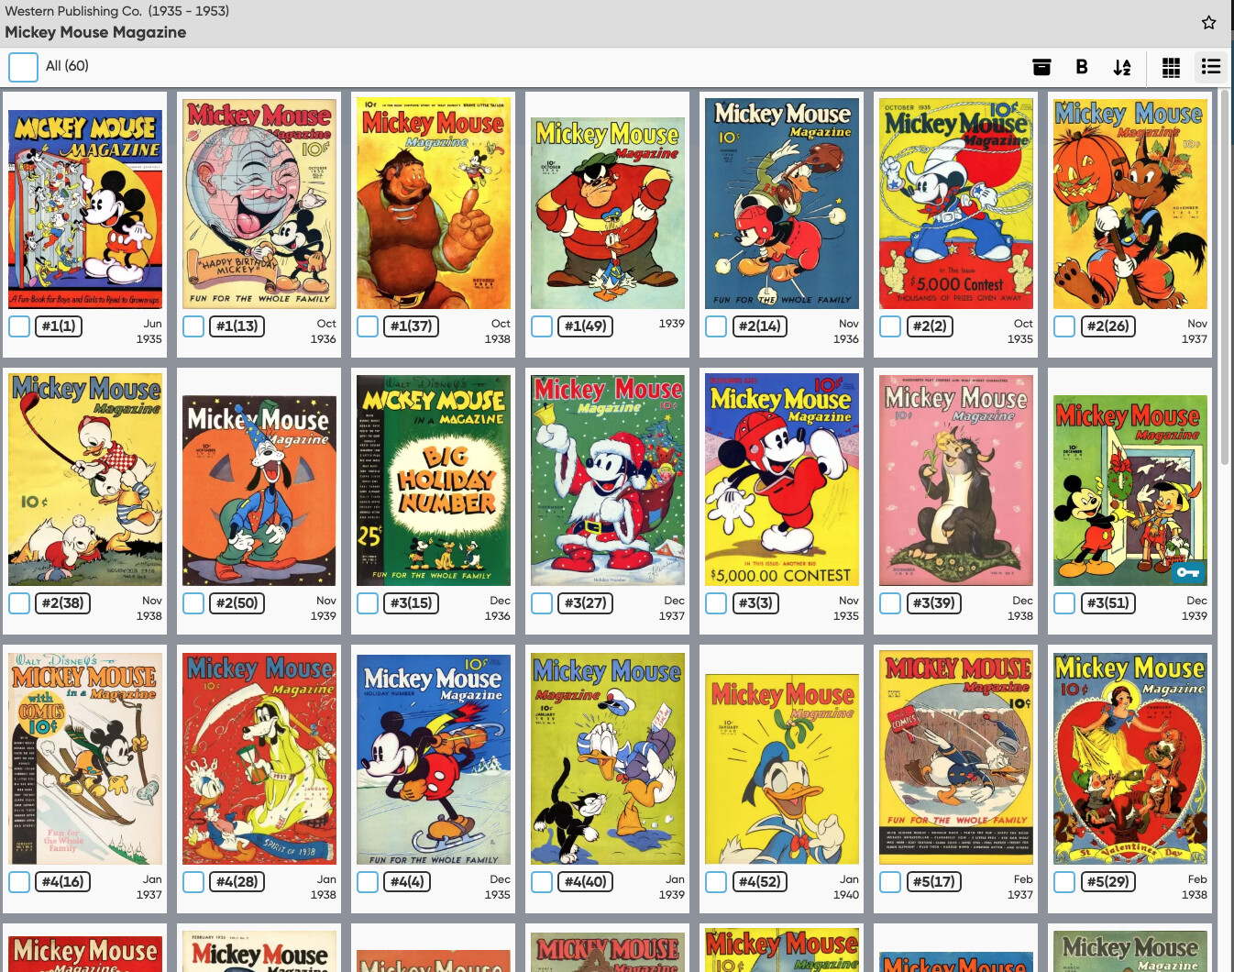This screenshot has width=1234, height=972.
Task: Check the box for issue #1(1)
Action: [19, 326]
